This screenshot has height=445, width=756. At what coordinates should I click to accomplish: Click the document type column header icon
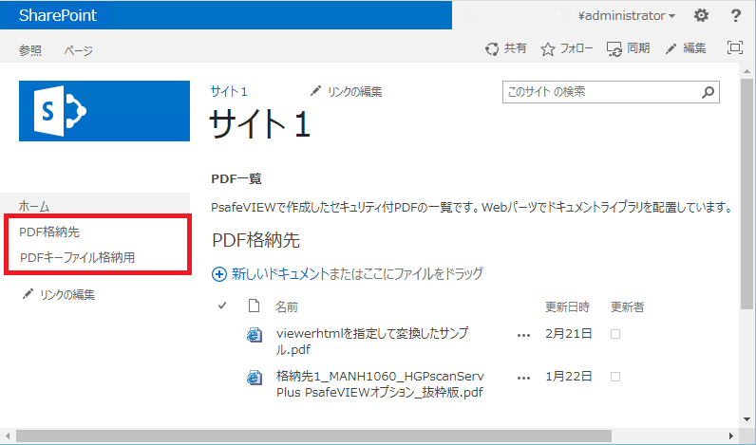pyautogui.click(x=255, y=306)
